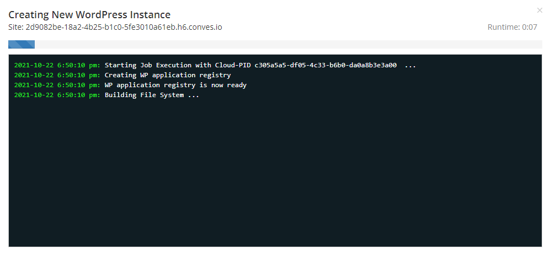This screenshot has width=550, height=261.
Task: Click the timestamp of the registry-ready line
Action: tap(57, 85)
